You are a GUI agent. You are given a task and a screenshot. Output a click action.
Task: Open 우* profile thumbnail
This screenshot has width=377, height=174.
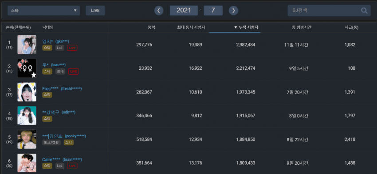(x=27, y=68)
